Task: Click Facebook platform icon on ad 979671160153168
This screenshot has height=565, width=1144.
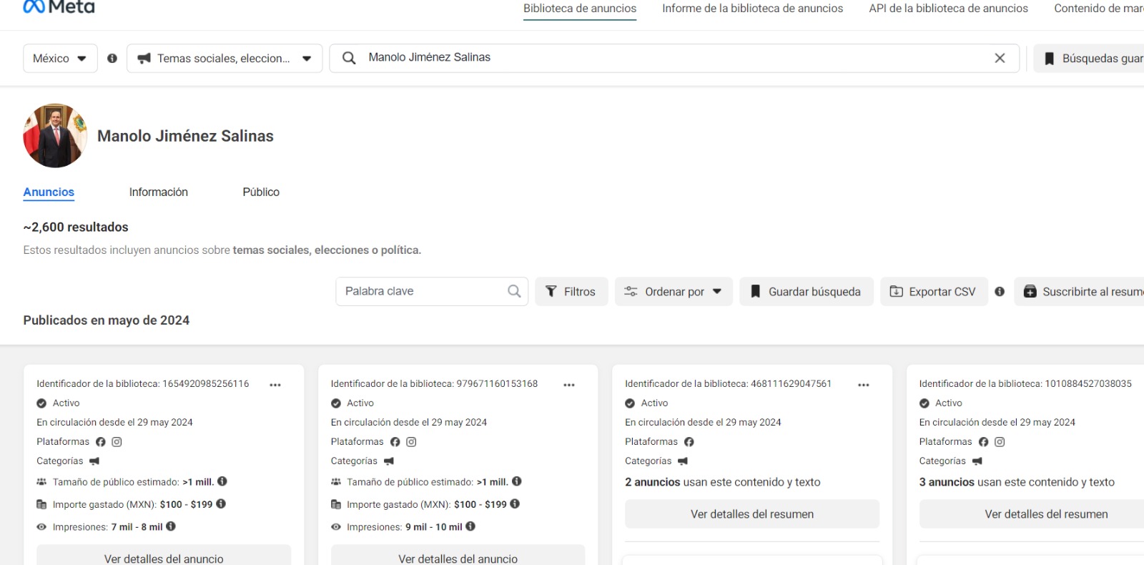Action: click(395, 442)
